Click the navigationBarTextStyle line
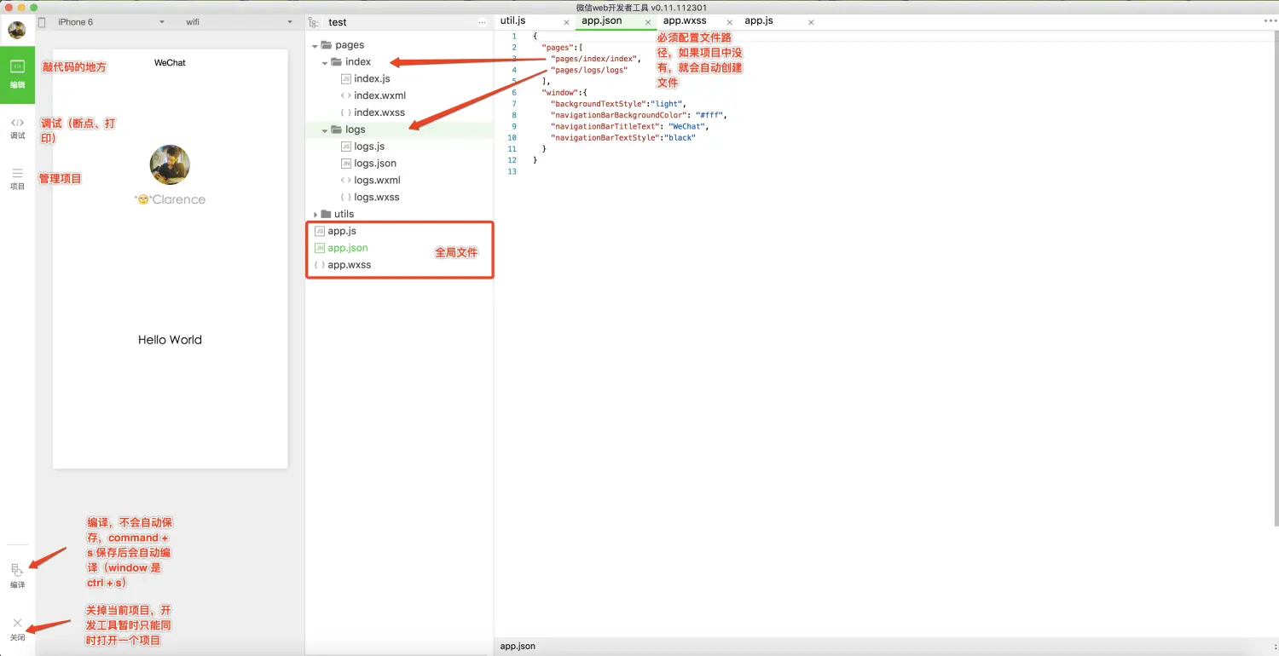1279x656 pixels. click(x=623, y=137)
